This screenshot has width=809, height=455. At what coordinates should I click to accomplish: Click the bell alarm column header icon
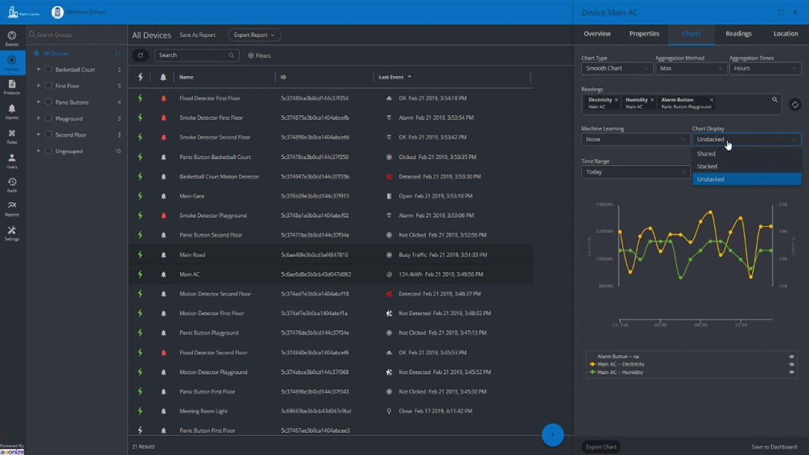click(163, 77)
